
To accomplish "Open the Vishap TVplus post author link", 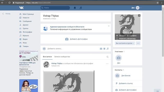I will point(57,63).
